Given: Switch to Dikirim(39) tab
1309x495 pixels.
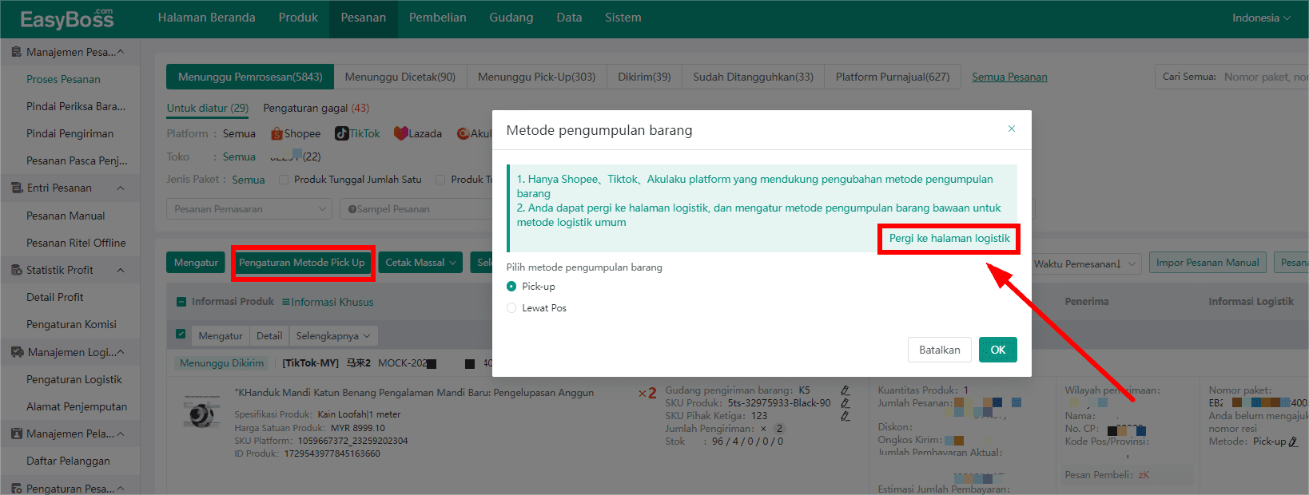Looking at the screenshot, I should (x=644, y=77).
